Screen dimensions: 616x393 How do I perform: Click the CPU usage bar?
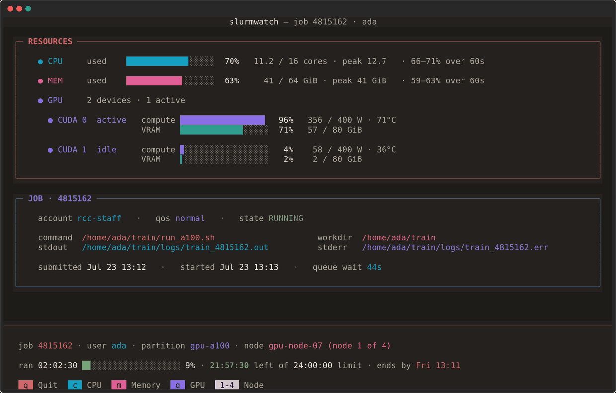[170, 61]
